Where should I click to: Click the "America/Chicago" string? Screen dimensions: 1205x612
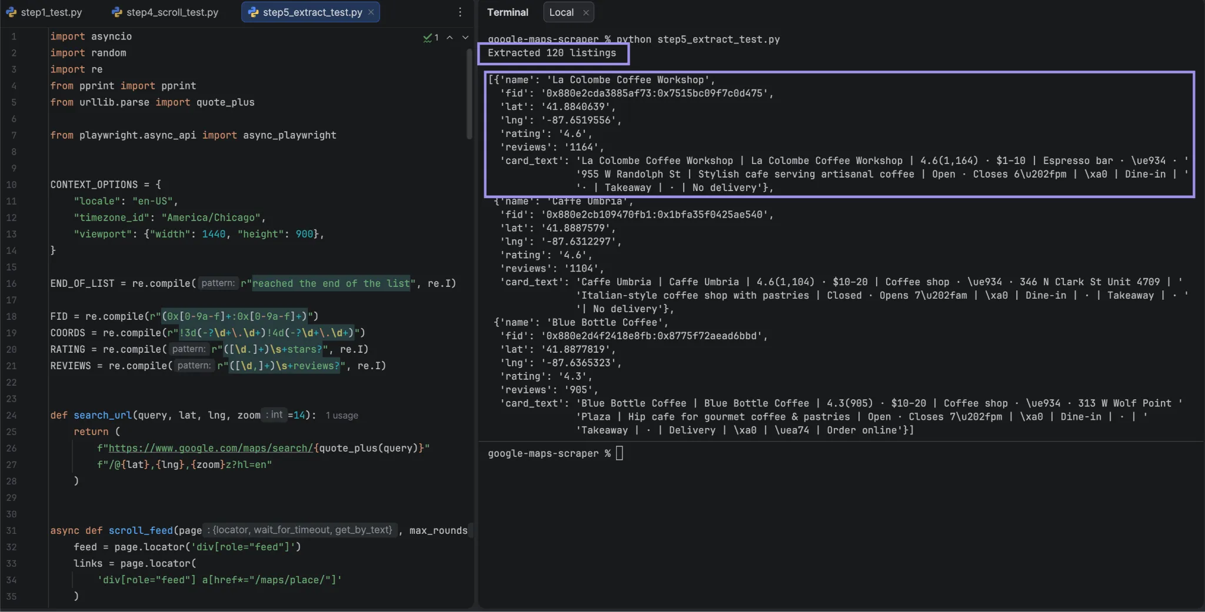pyautogui.click(x=211, y=218)
